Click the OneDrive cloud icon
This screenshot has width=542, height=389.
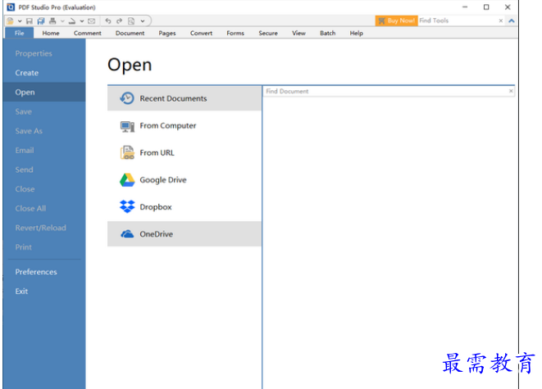(127, 234)
